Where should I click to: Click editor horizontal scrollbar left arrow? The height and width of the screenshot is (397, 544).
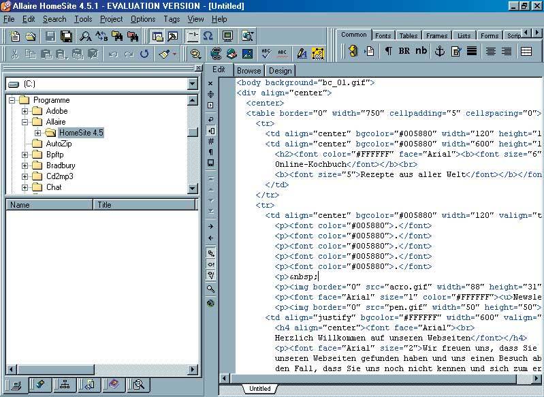[x=224, y=378]
